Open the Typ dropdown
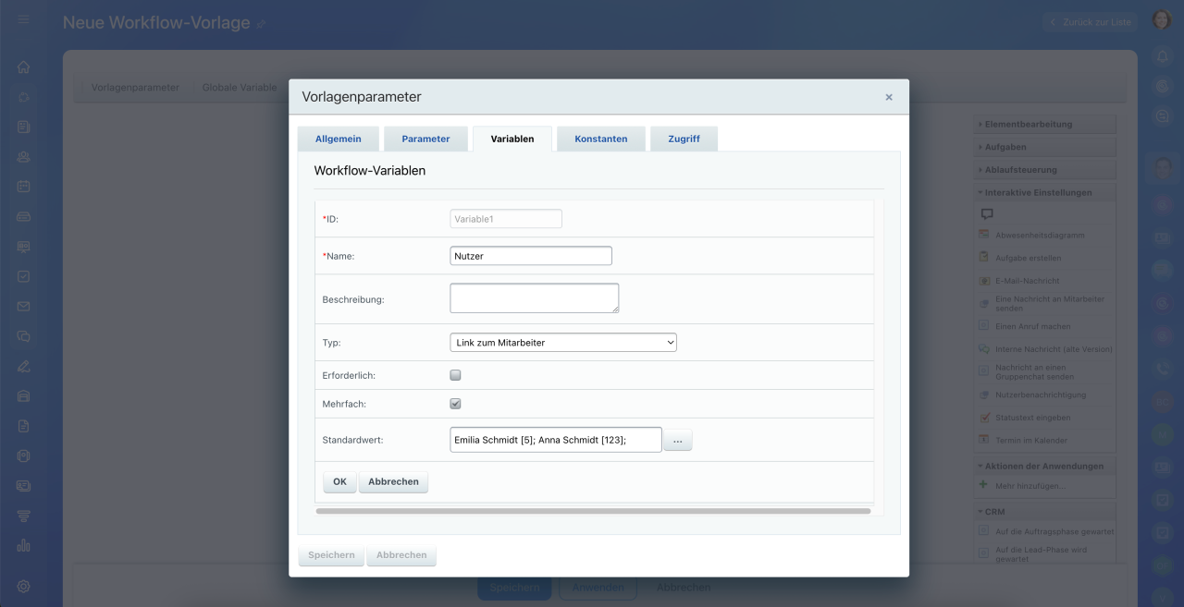Screen dimensions: 1184x607 (x=563, y=343)
